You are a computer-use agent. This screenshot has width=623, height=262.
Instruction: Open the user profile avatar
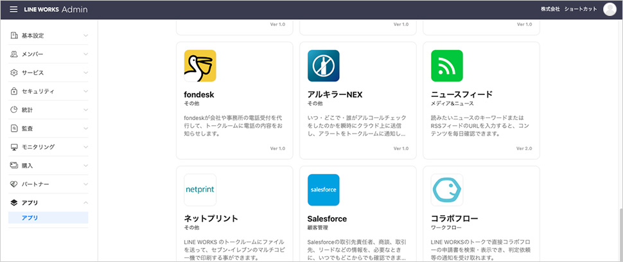(x=610, y=9)
